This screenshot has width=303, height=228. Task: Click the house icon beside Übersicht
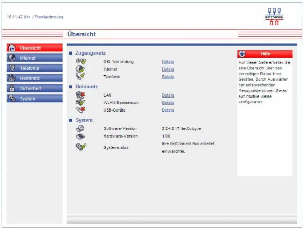click(12, 48)
